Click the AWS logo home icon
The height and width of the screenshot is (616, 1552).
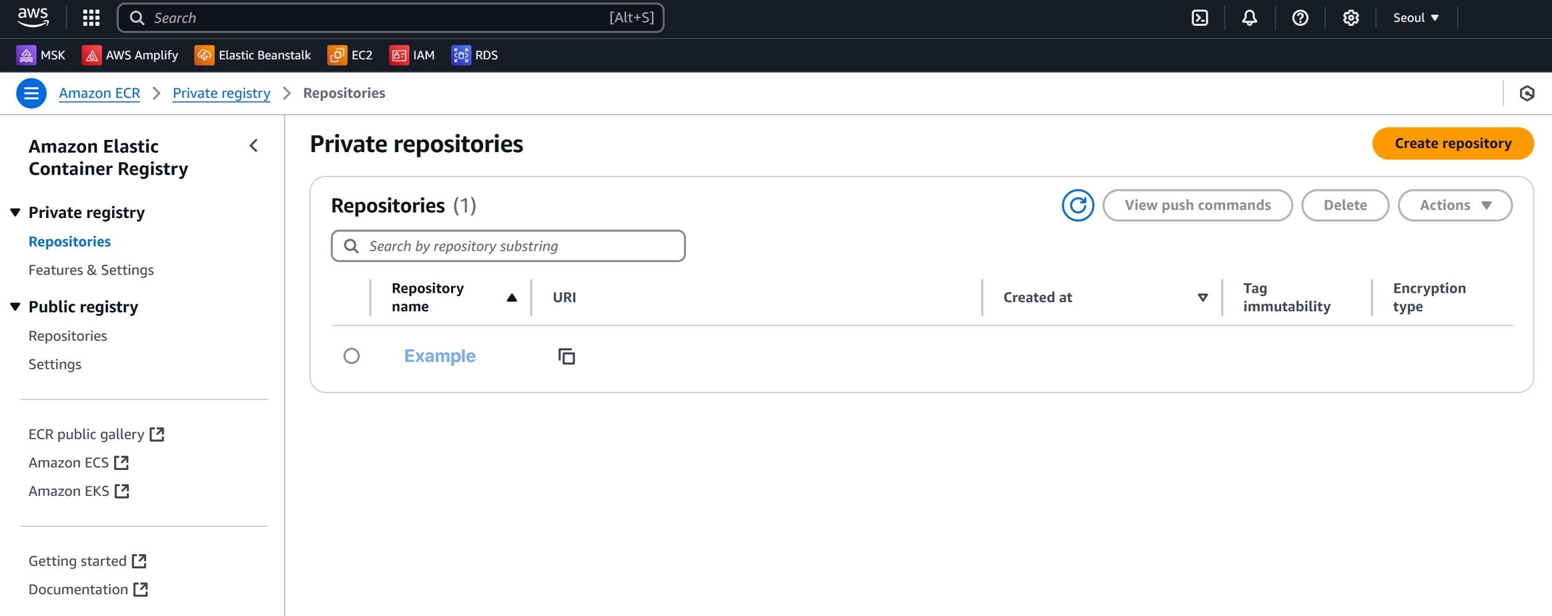[x=33, y=17]
